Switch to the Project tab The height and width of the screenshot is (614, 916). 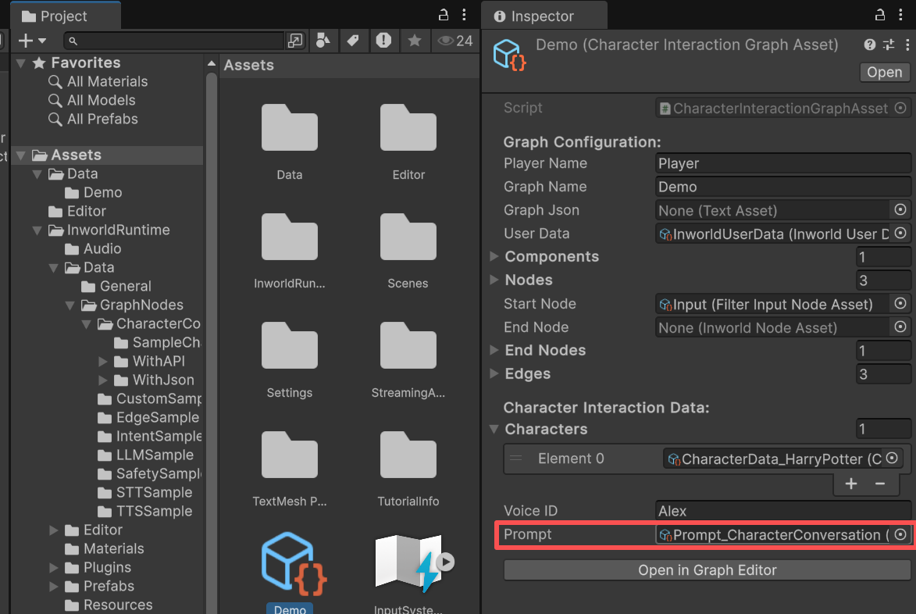pyautogui.click(x=65, y=16)
